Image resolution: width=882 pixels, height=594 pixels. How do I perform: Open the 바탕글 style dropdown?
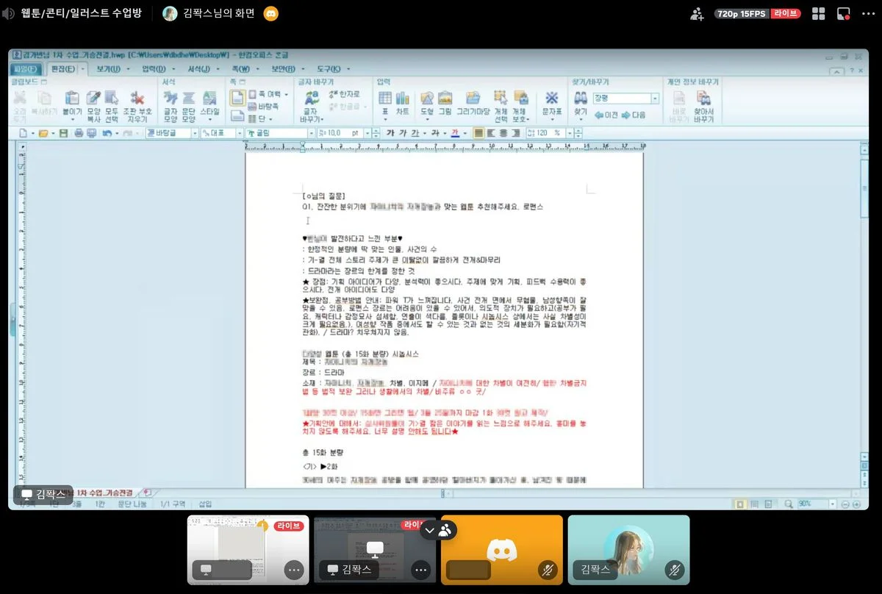195,133
